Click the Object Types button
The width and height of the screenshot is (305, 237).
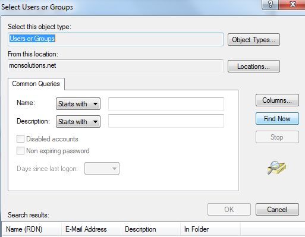tap(254, 40)
